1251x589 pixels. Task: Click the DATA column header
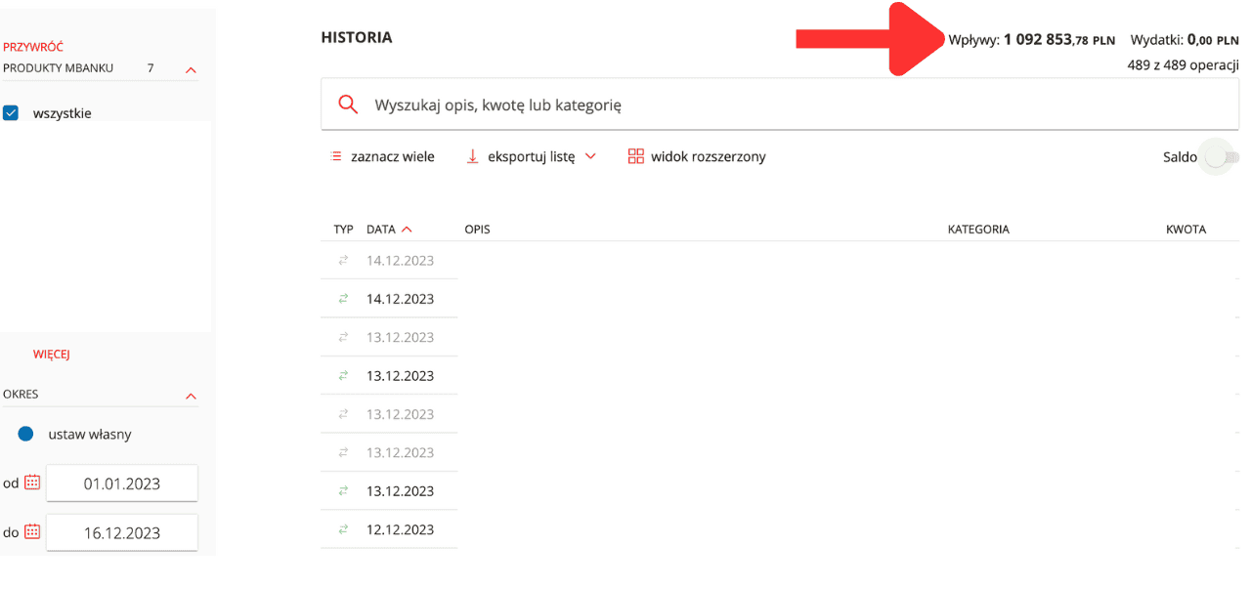click(381, 230)
